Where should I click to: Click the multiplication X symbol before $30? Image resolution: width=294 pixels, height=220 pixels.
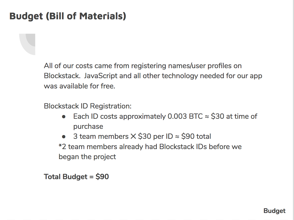click(x=133, y=137)
